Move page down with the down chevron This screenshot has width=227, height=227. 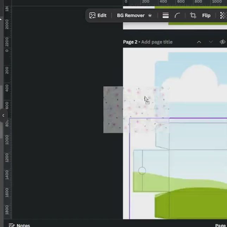click(x=211, y=42)
